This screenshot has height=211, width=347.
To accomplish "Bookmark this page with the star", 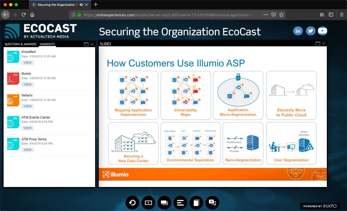I will (x=281, y=14).
